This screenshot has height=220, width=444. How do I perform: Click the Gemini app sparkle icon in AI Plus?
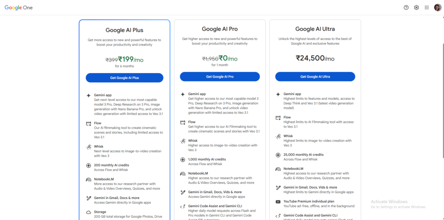coord(88,95)
